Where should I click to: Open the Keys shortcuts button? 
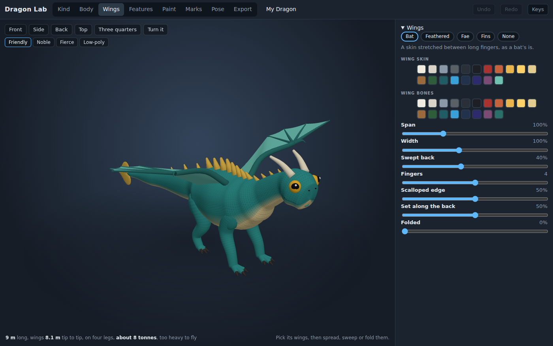pyautogui.click(x=538, y=9)
